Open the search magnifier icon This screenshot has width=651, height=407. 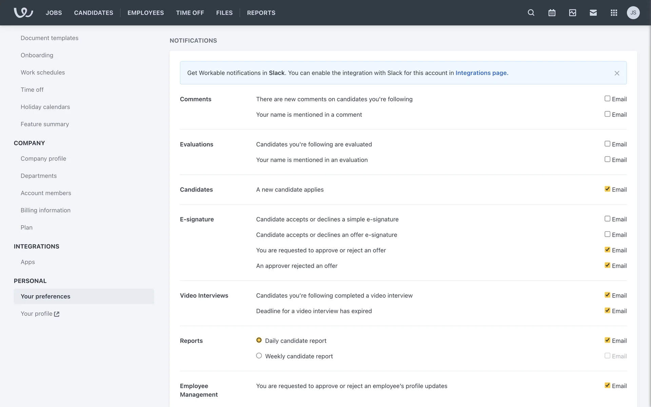coord(531,13)
